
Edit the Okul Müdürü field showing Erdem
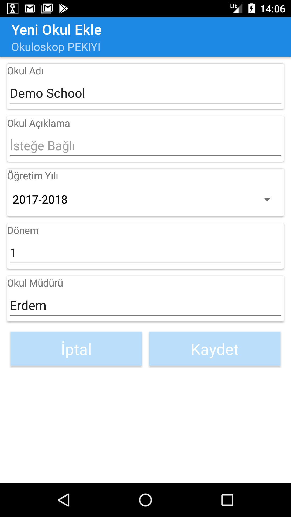point(145,306)
